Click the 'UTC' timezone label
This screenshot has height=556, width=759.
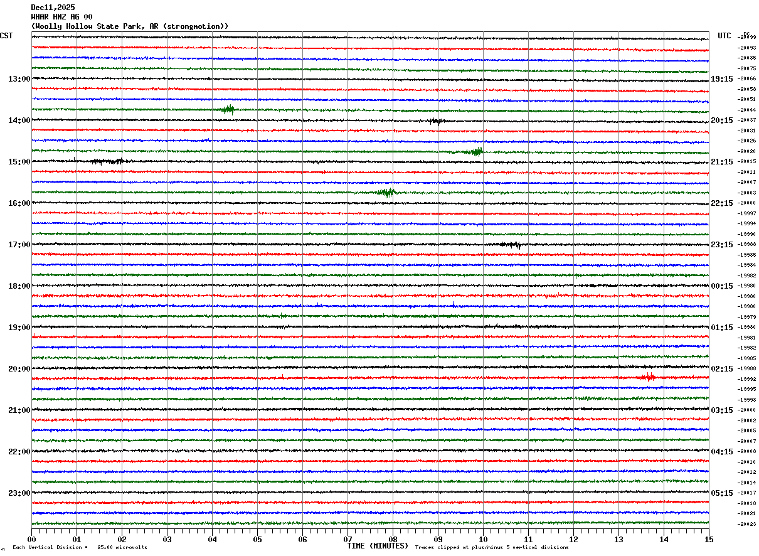click(724, 36)
